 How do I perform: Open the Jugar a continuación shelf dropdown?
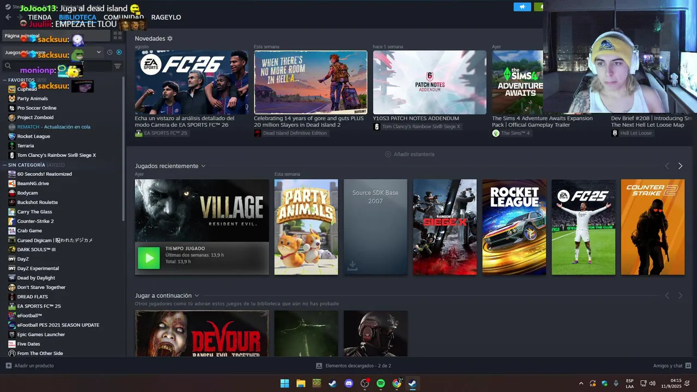pyautogui.click(x=197, y=296)
